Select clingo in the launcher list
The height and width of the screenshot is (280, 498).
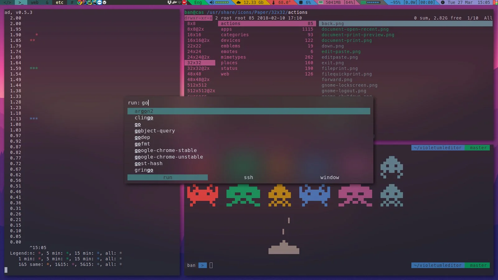[249, 118]
